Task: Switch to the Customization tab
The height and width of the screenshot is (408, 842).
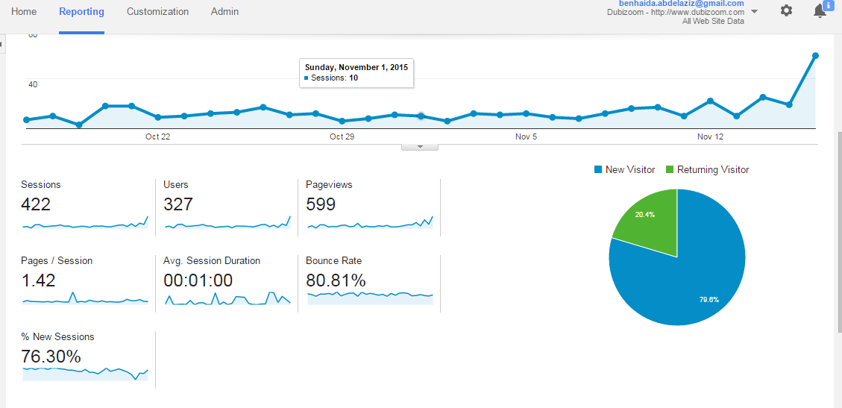Action: (158, 11)
